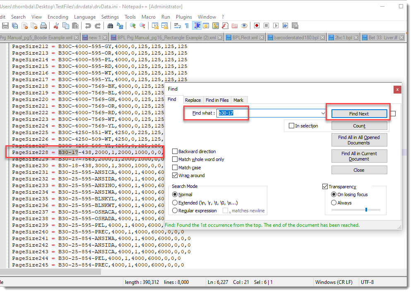Open the Plugins menu
This screenshot has width=413, height=293.
[184, 17]
